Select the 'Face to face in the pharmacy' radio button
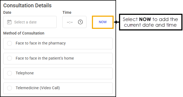Image resolution: width=183 pixels, height=97 pixels. tap(9, 43)
